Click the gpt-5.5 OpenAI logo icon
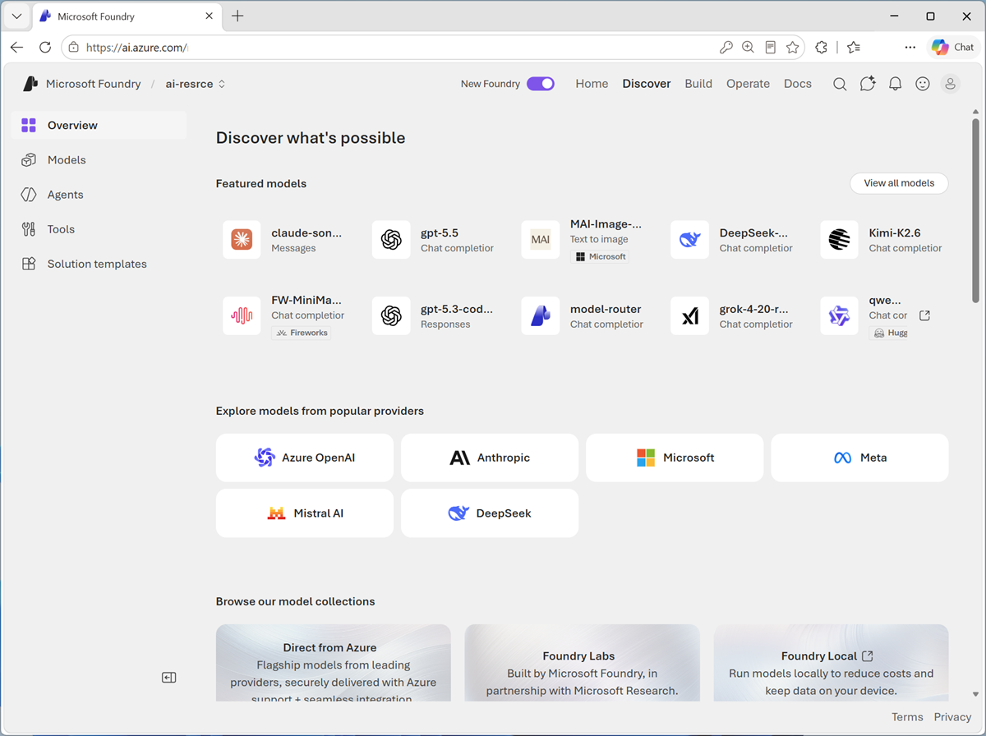986x736 pixels. (391, 240)
